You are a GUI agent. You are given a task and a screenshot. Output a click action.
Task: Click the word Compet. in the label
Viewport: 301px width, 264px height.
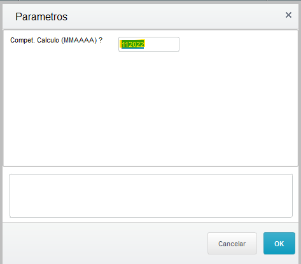point(23,40)
